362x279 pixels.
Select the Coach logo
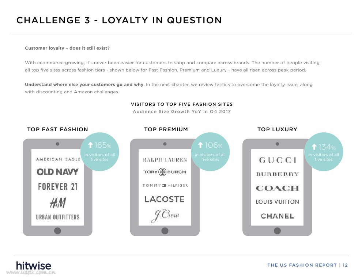pos(277,188)
